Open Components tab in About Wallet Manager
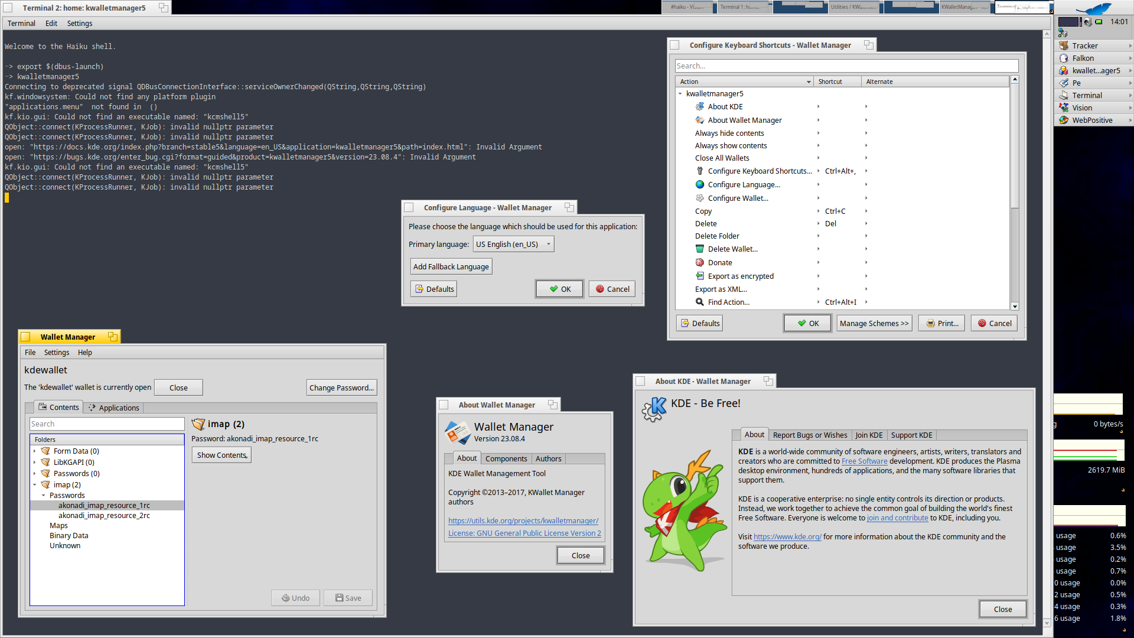1134x638 pixels. [506, 458]
